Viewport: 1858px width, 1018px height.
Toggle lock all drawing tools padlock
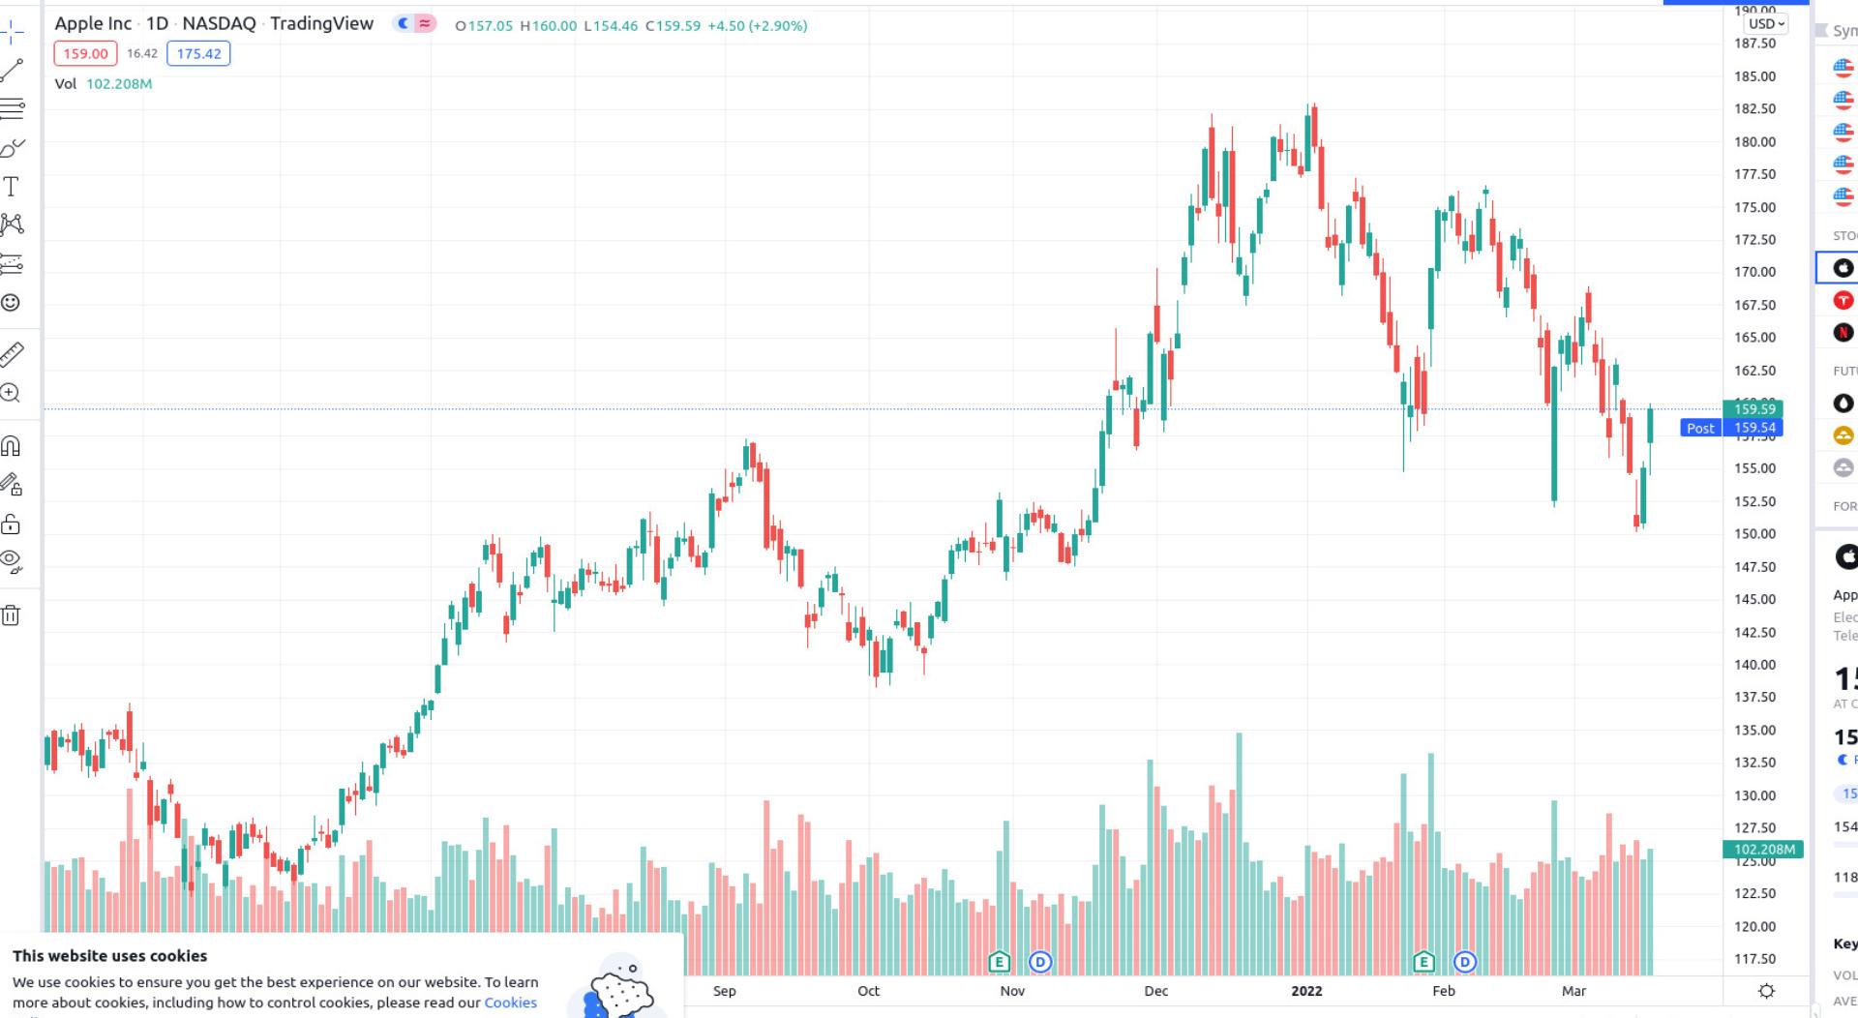(11, 524)
